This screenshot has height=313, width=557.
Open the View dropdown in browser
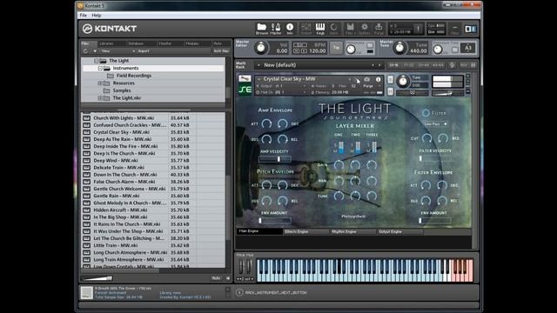point(117,51)
